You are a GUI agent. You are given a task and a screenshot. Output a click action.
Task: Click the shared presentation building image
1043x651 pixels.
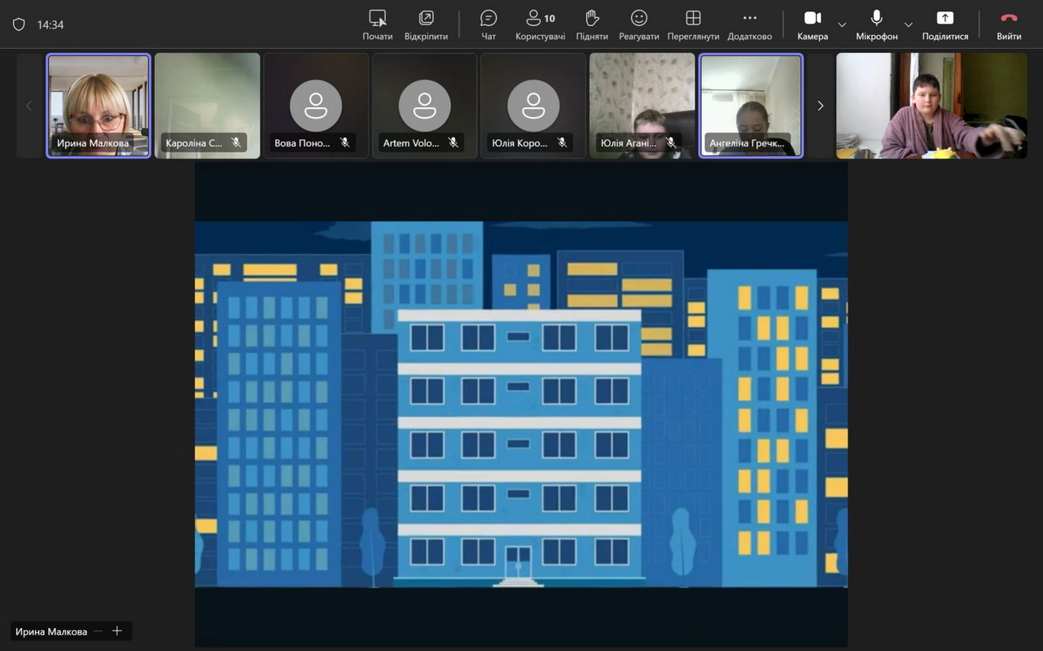point(521,403)
